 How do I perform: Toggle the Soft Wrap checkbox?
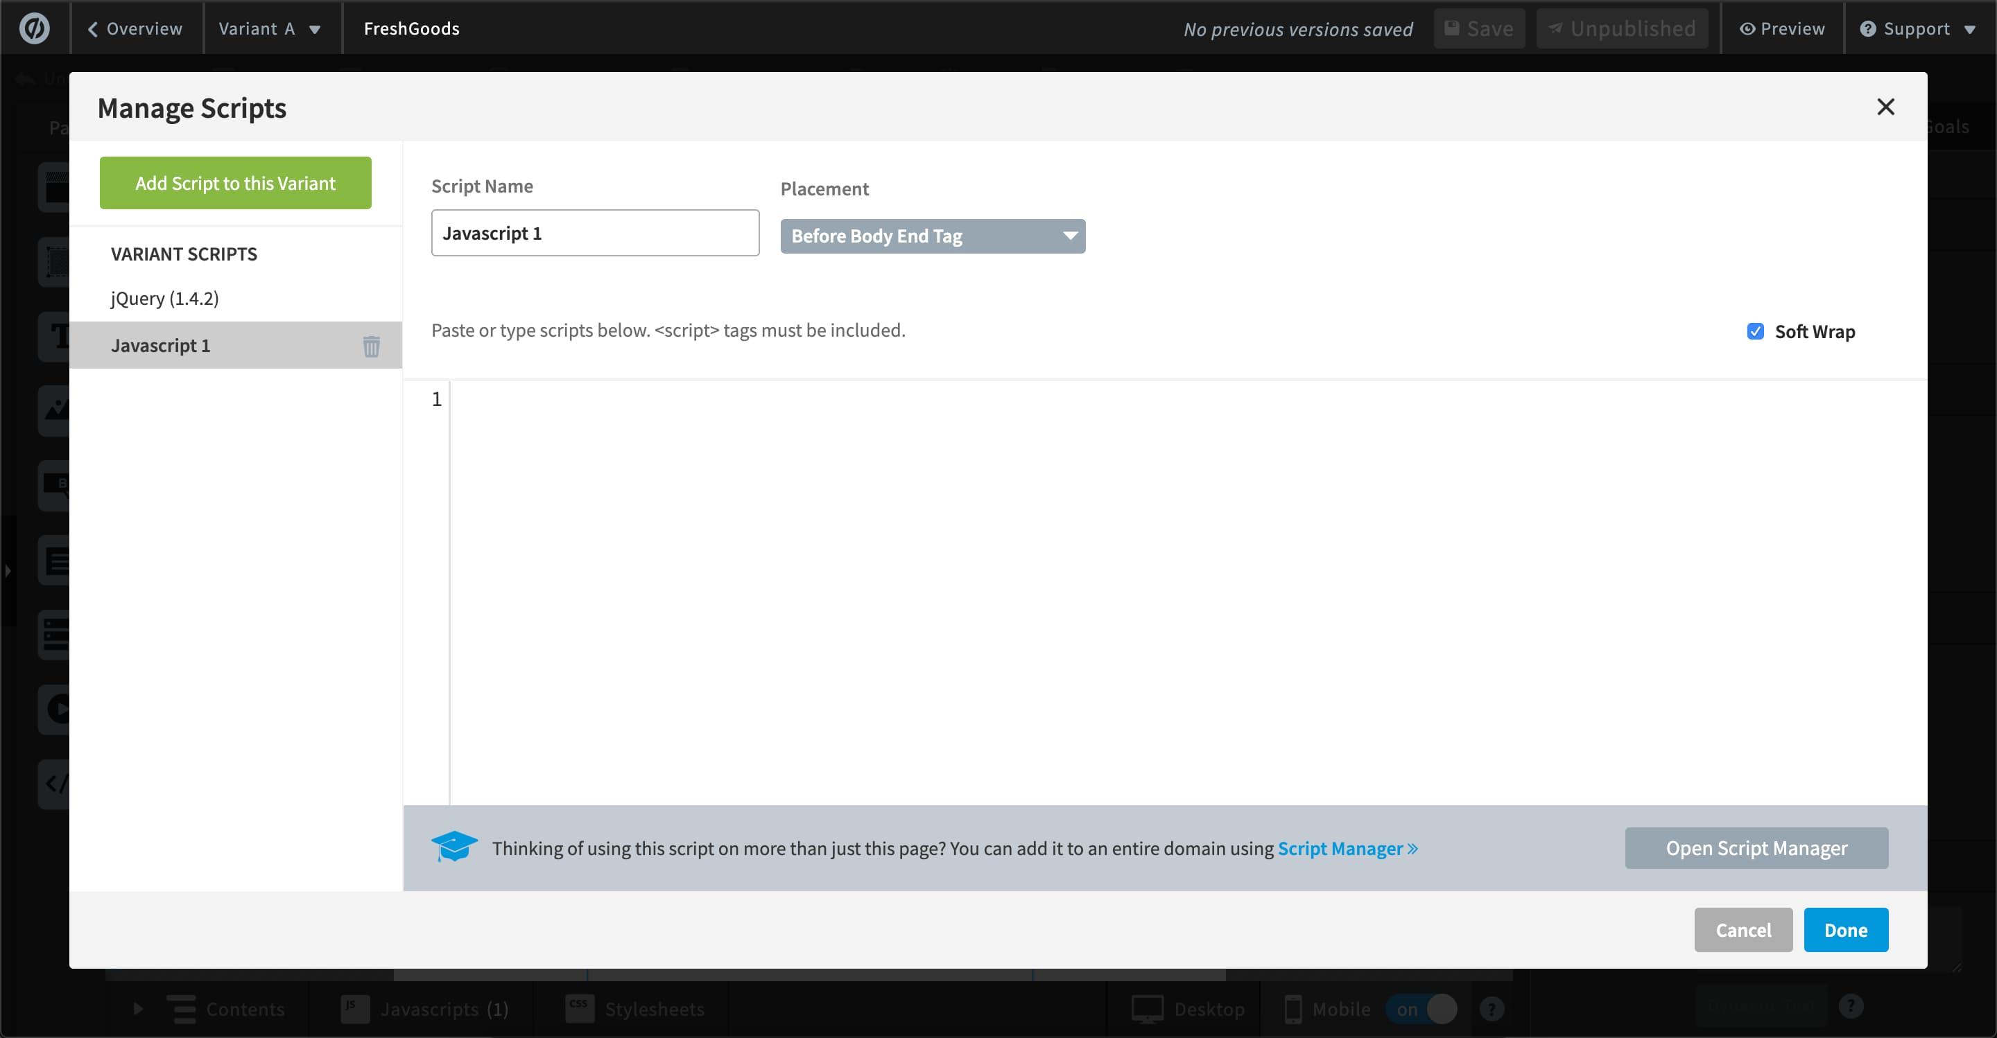click(x=1755, y=331)
